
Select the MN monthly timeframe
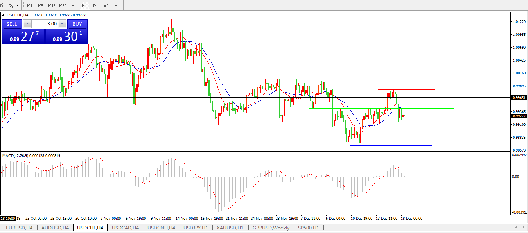[x=117, y=6]
